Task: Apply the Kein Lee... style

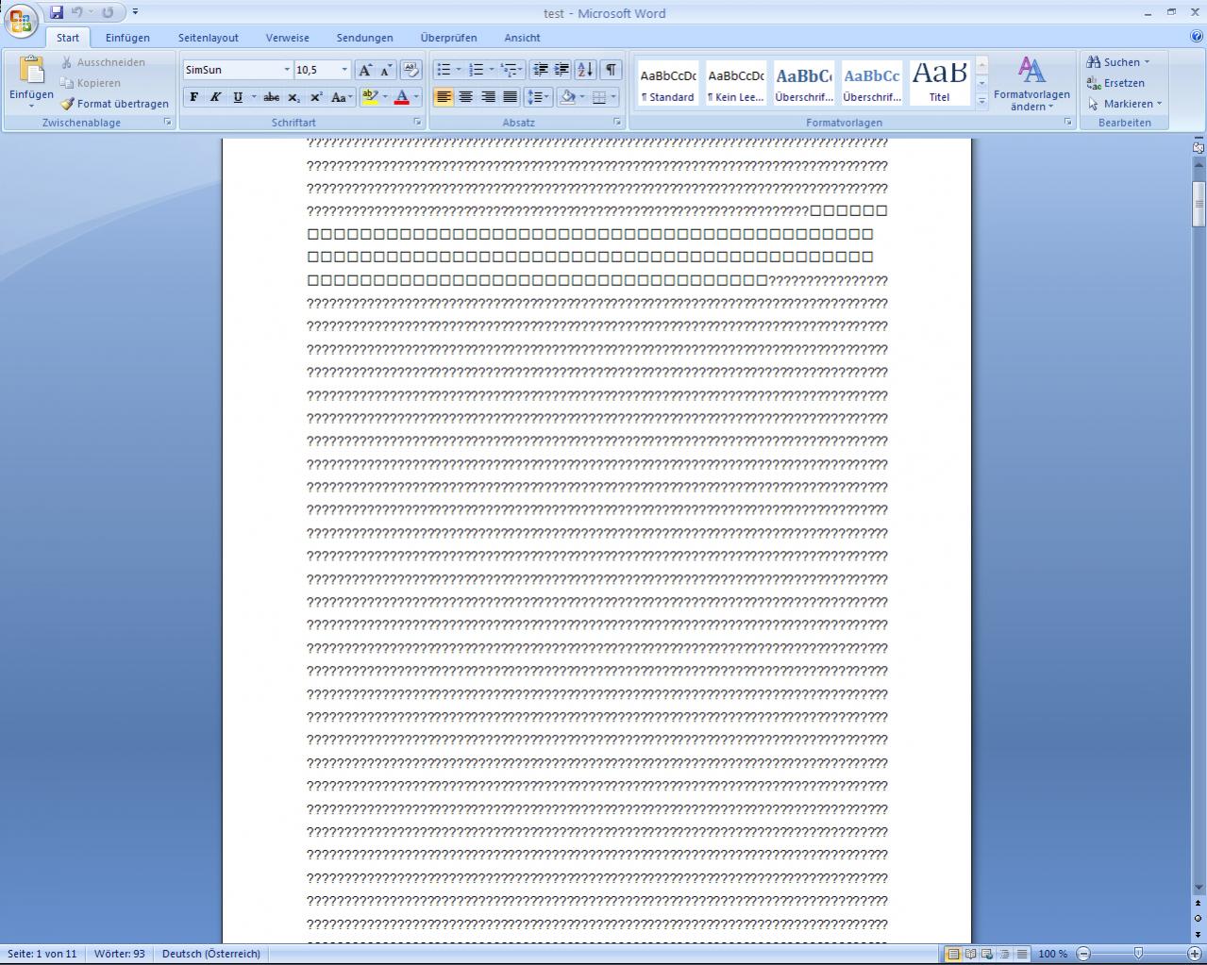Action: point(736,83)
